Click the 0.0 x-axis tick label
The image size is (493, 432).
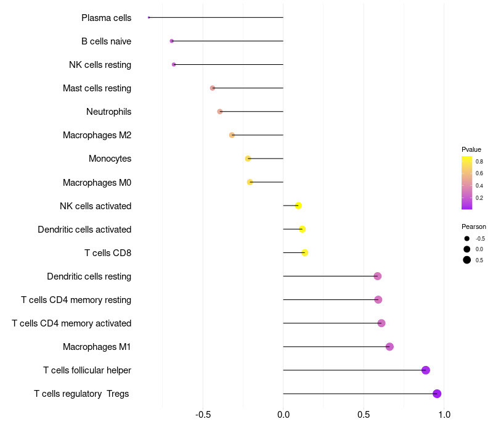tap(283, 414)
